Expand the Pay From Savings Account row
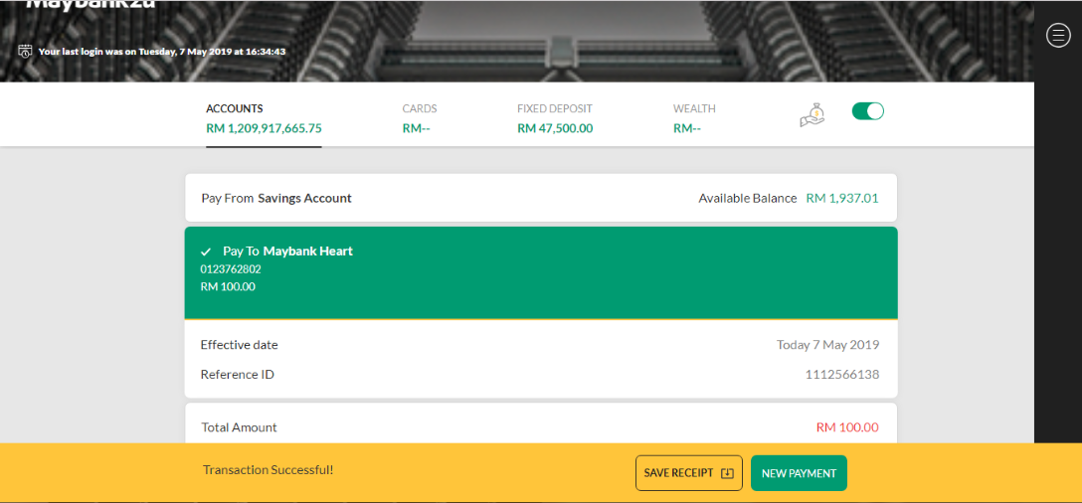 (541, 198)
